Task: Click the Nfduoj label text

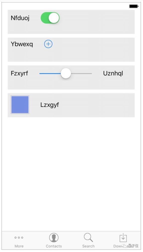Action: point(20,18)
